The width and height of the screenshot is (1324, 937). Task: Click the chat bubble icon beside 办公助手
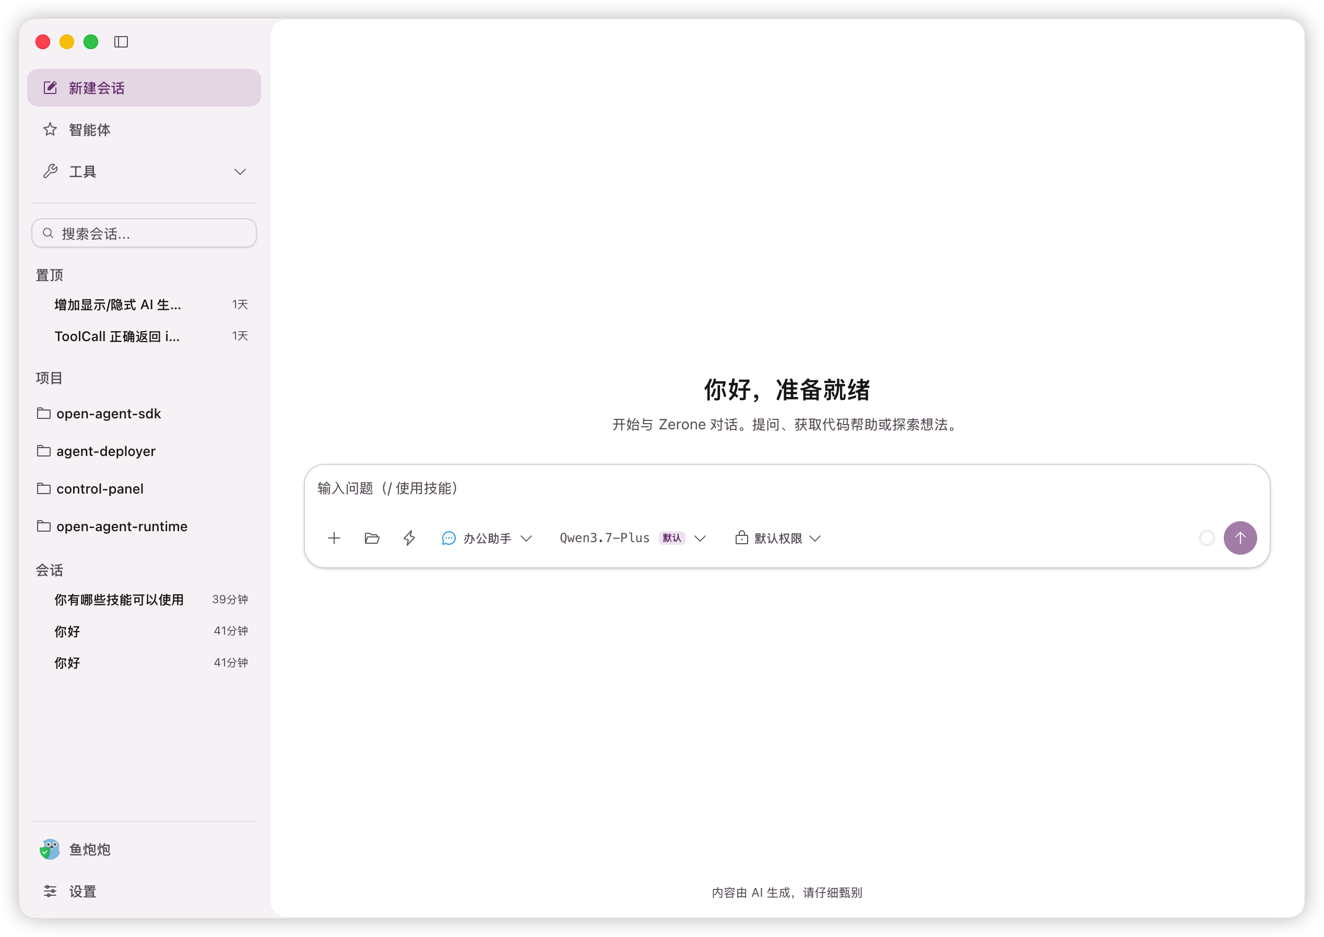448,538
